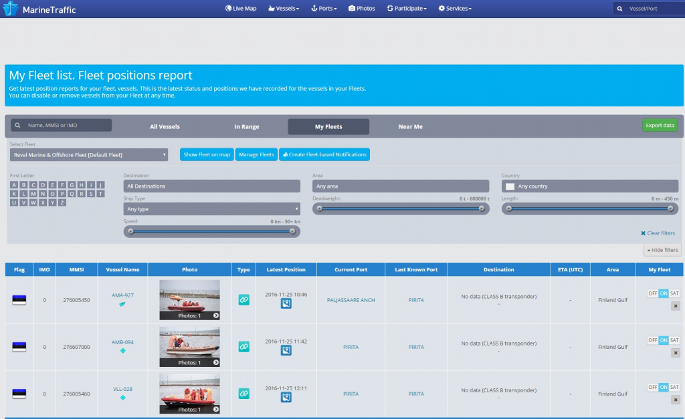
Task: Set AMB-094 tracking to ON
Action: [x=664, y=340]
